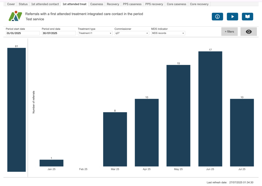Click the + filters button
Viewport: 262px width, 186px height.
click(x=230, y=32)
